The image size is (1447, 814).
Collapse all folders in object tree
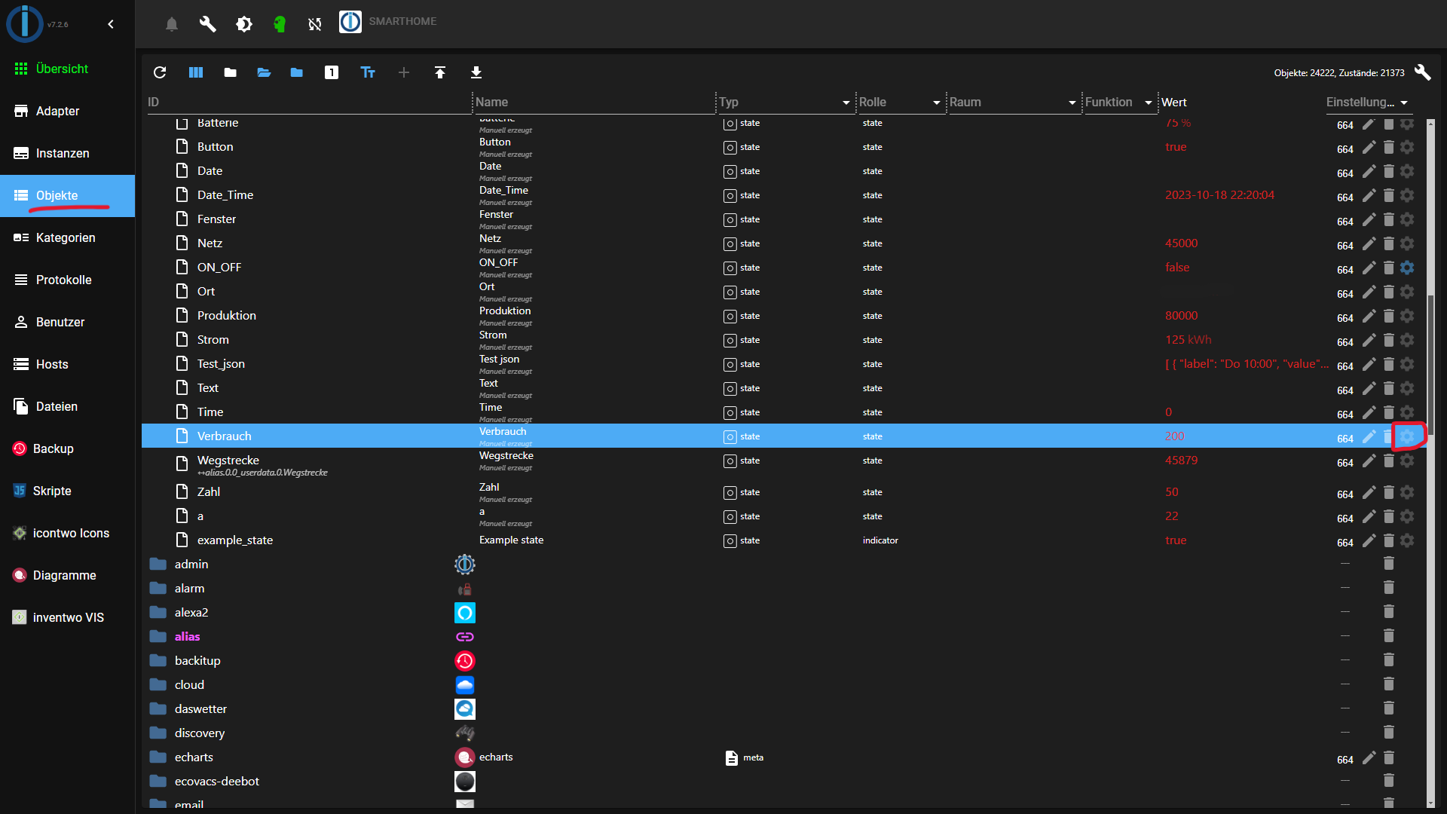click(x=231, y=72)
